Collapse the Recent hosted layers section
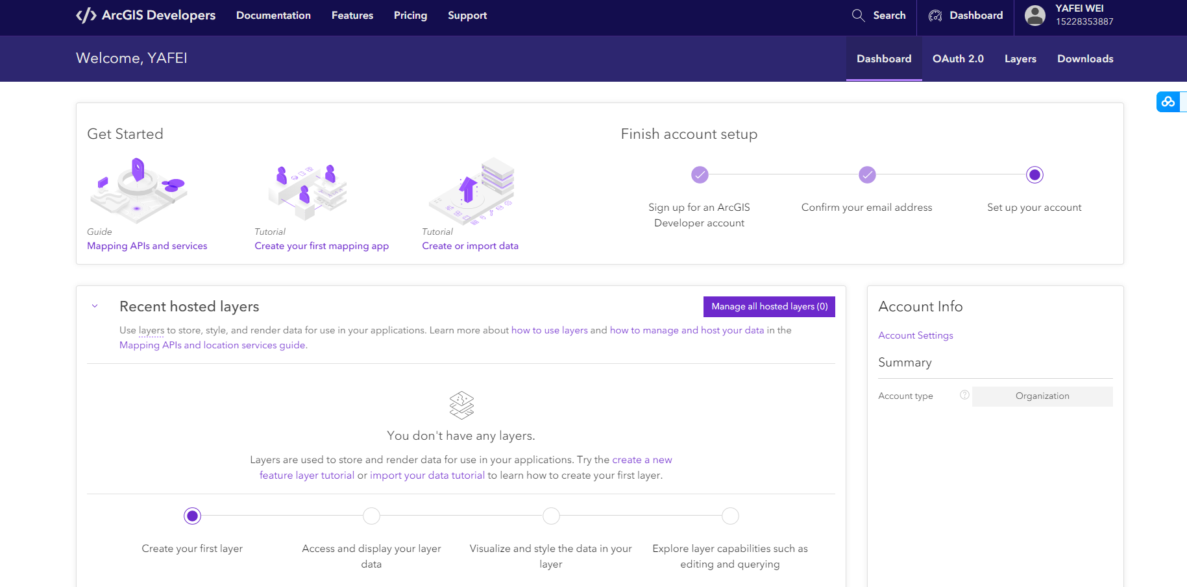This screenshot has width=1187, height=587. point(95,306)
